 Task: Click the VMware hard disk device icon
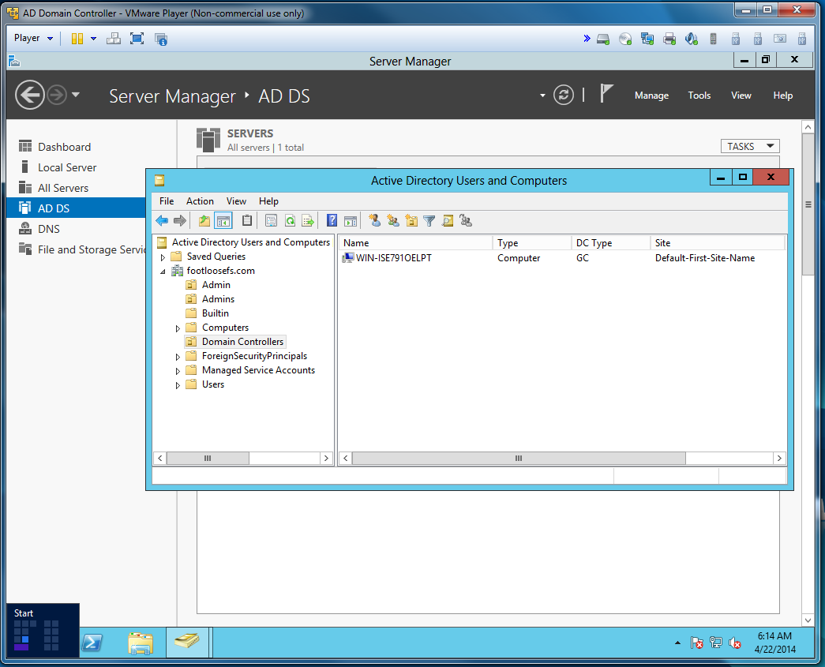tap(603, 39)
